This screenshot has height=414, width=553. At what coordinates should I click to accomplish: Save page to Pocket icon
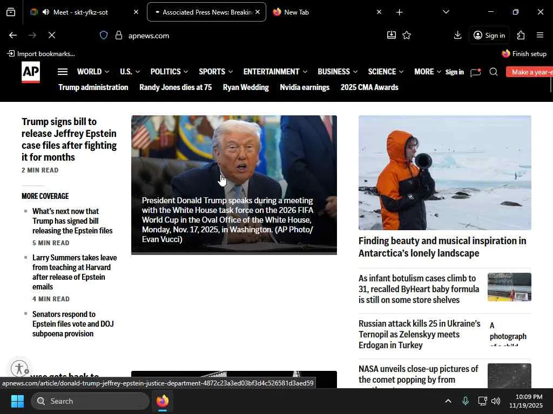(392, 35)
